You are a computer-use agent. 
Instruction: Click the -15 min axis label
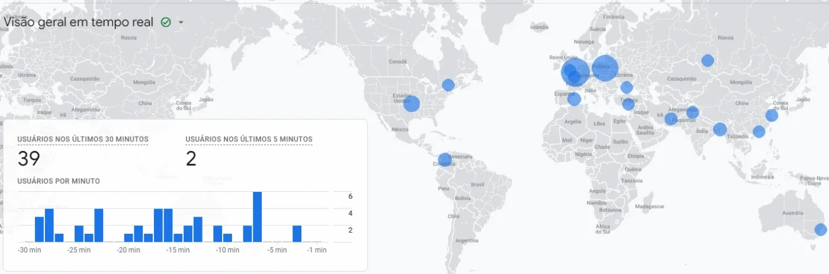178,250
